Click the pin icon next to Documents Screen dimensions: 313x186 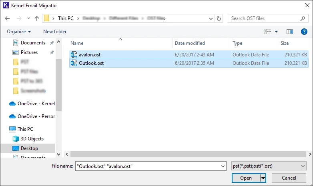pyautogui.click(x=52, y=43)
